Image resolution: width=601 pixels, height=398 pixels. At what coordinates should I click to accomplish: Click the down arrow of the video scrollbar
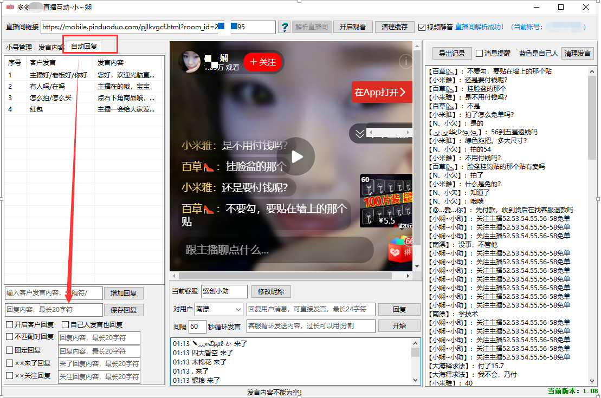coord(417,267)
